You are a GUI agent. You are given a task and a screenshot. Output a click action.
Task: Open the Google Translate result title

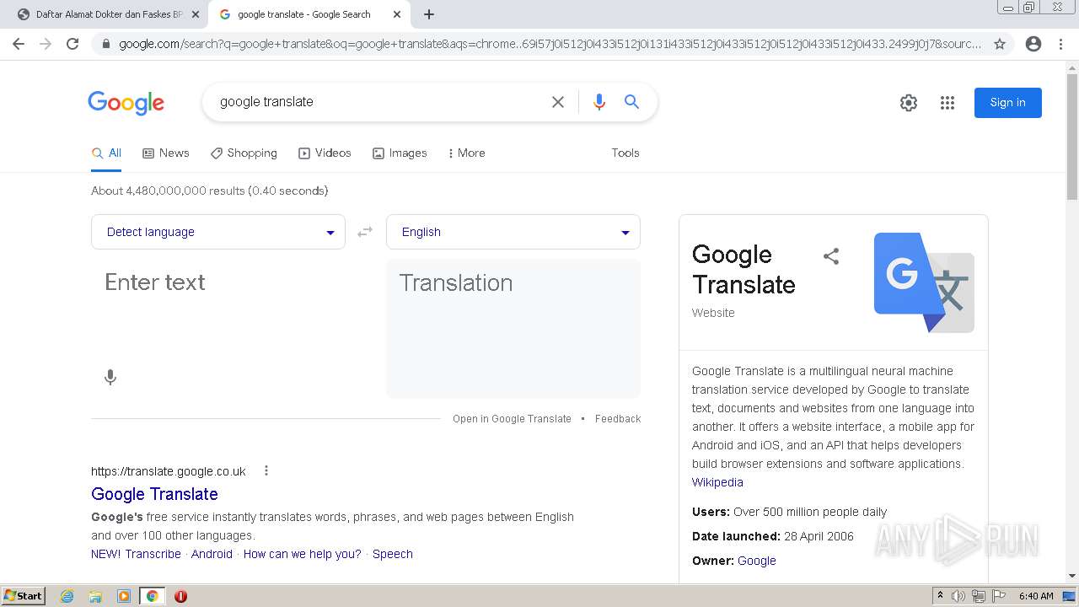[x=154, y=494]
